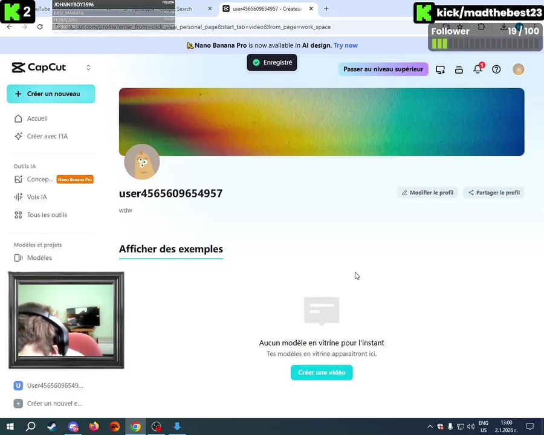Click Modifier le profil button
The height and width of the screenshot is (435, 544).
click(x=427, y=193)
